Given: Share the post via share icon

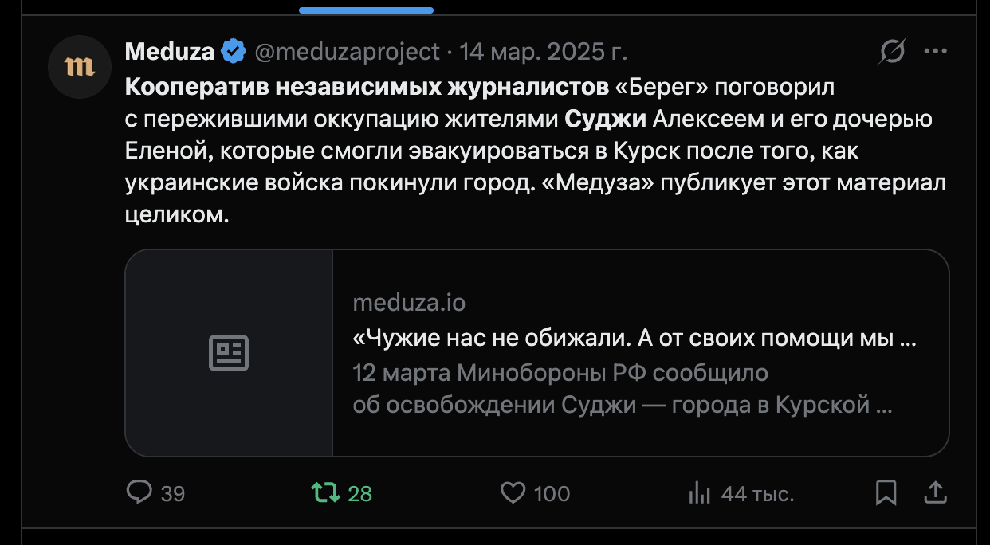Looking at the screenshot, I should tap(935, 492).
